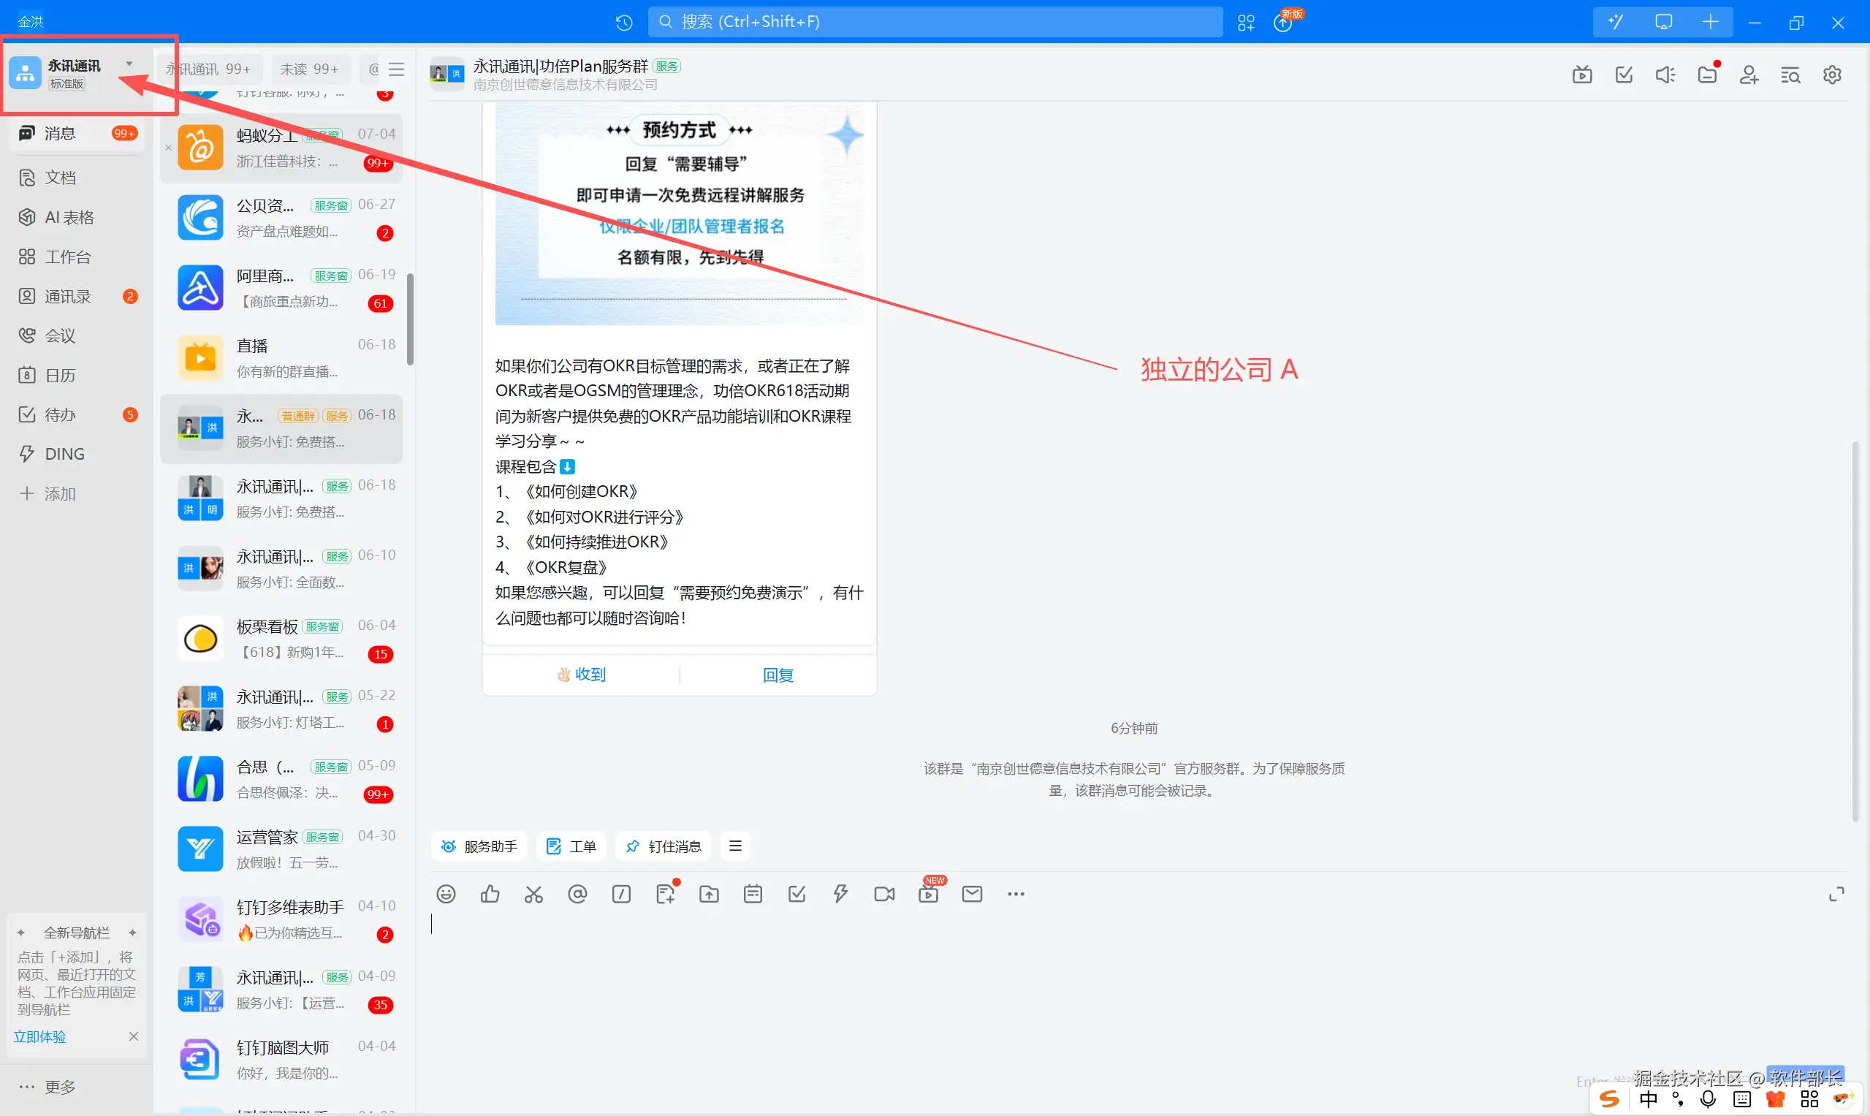The image size is (1870, 1116).
Task: Click the search box in title bar
Action: 935,22
